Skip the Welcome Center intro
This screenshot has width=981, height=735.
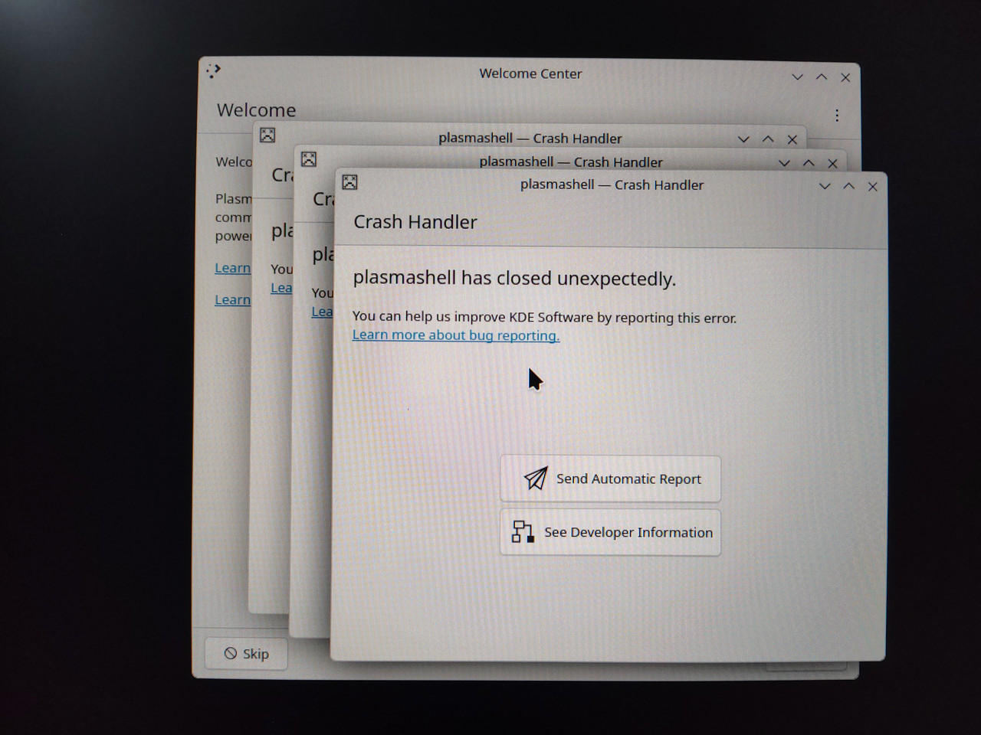pyautogui.click(x=246, y=654)
